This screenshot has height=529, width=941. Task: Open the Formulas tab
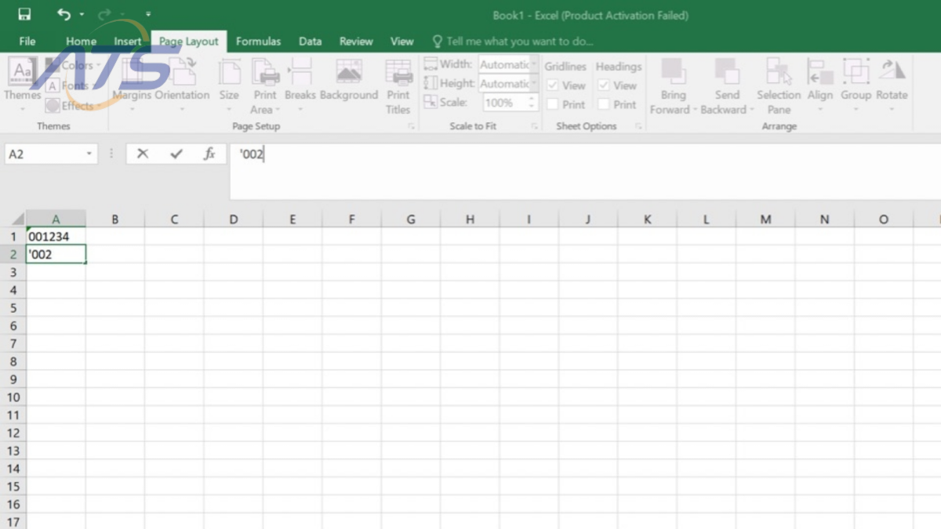click(259, 42)
